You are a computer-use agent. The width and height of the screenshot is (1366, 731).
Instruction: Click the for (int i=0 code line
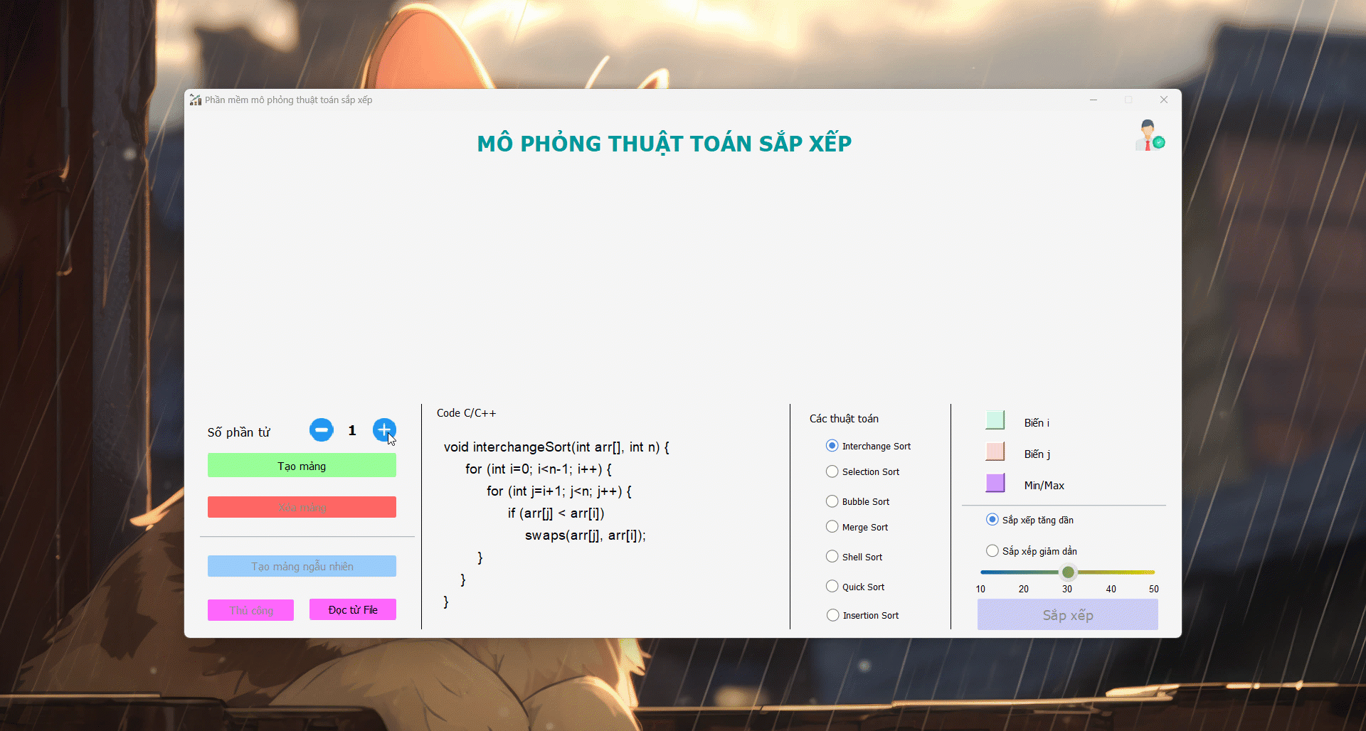pos(539,469)
